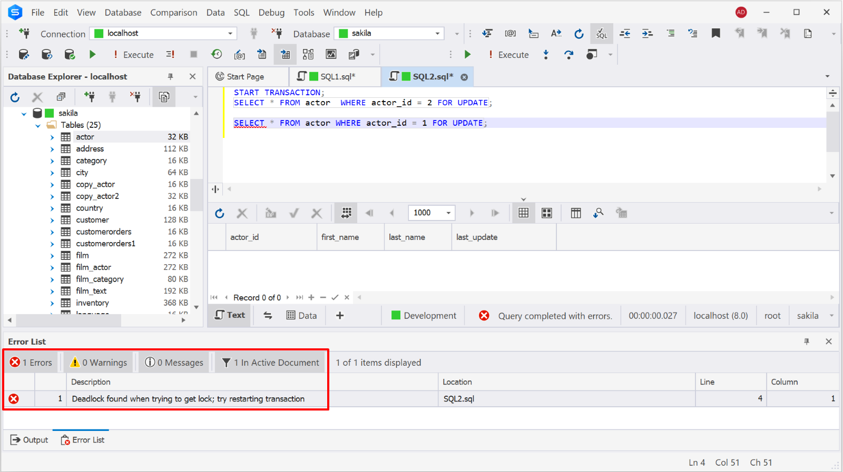
Task: Collapse the Tables (25) folder
Action: click(37, 126)
